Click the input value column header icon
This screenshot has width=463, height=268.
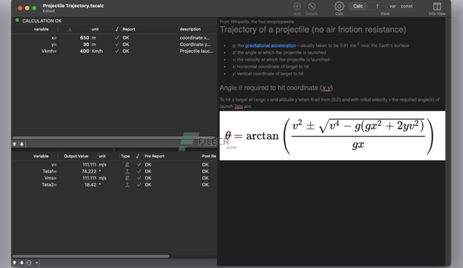click(x=70, y=29)
